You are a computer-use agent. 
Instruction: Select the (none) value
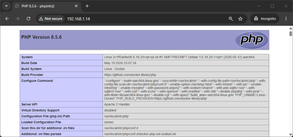109,122
